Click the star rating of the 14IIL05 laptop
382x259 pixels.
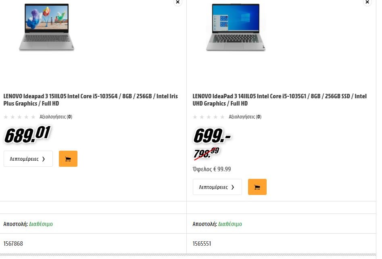pos(209,117)
